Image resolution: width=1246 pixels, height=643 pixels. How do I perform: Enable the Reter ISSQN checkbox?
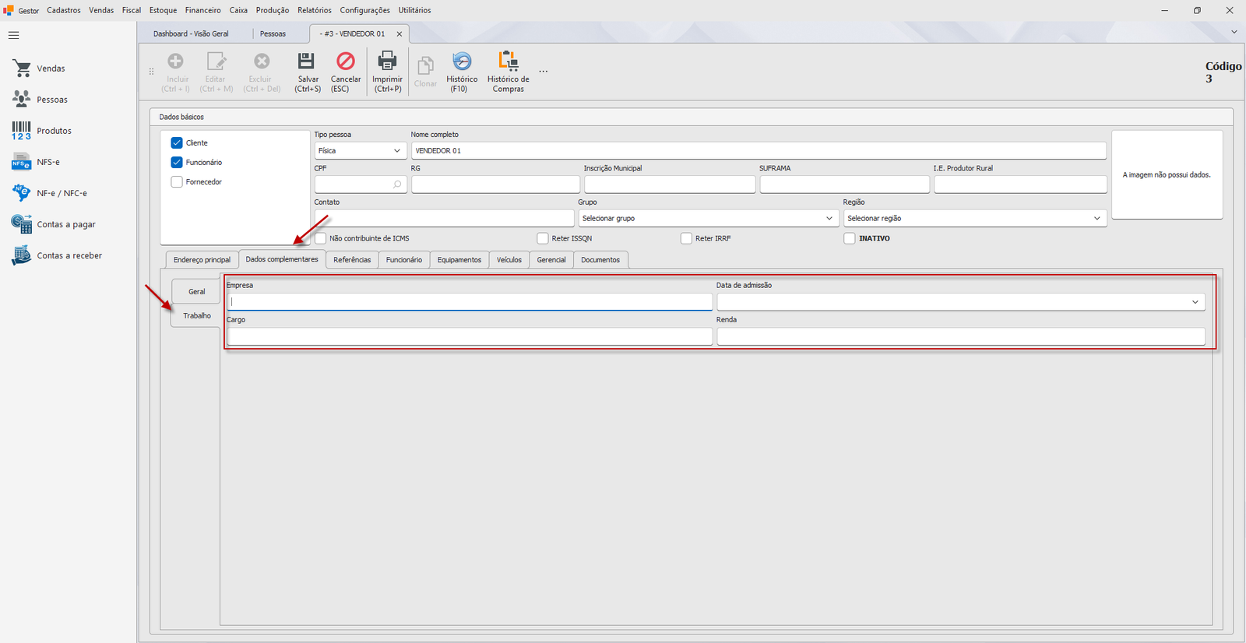[x=543, y=238]
